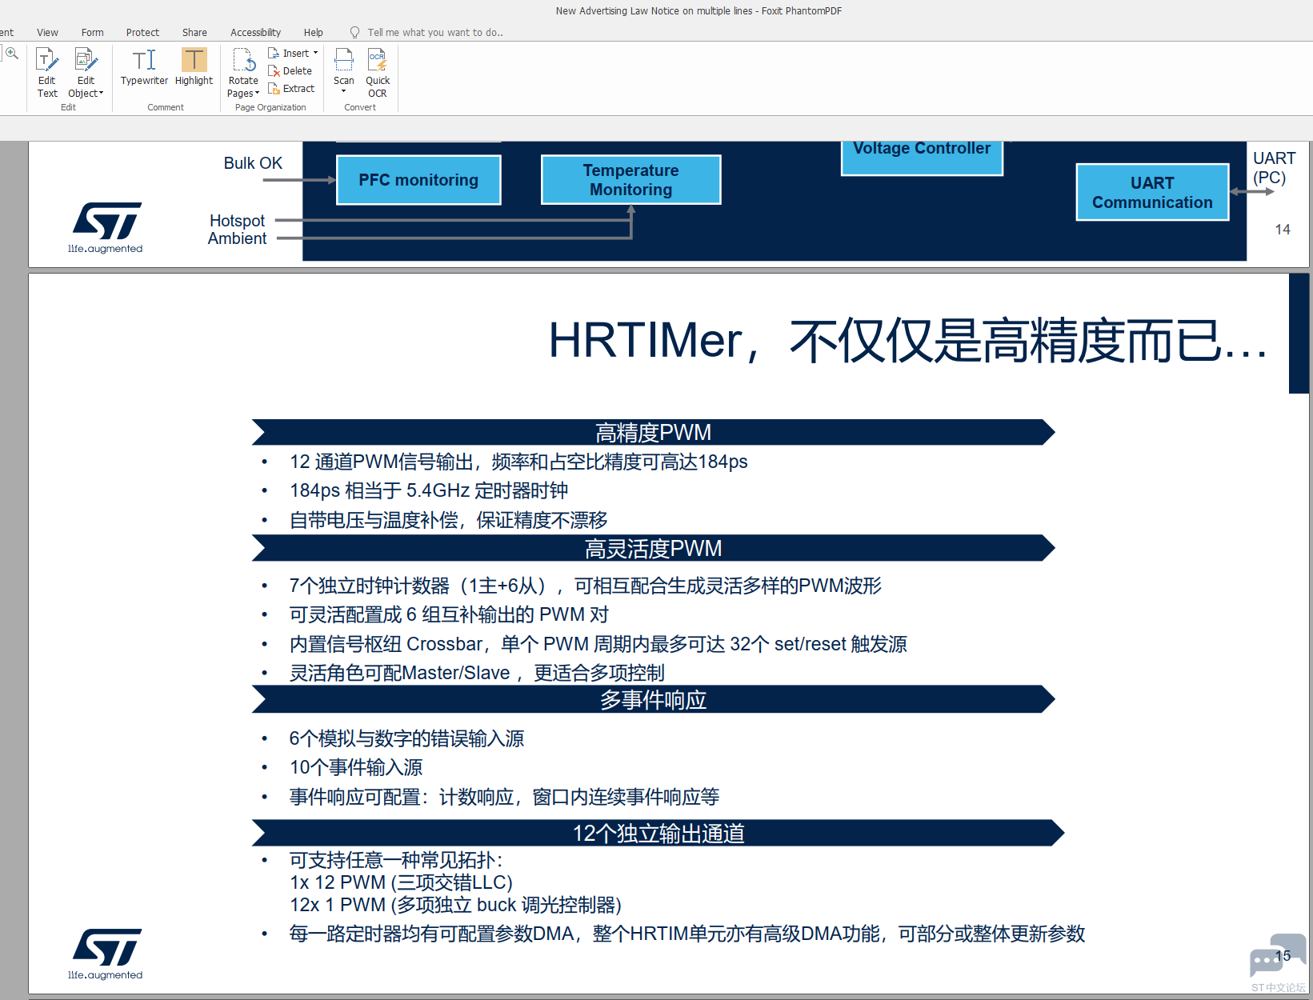Click page number 14
The width and height of the screenshot is (1313, 1000).
point(1283,230)
